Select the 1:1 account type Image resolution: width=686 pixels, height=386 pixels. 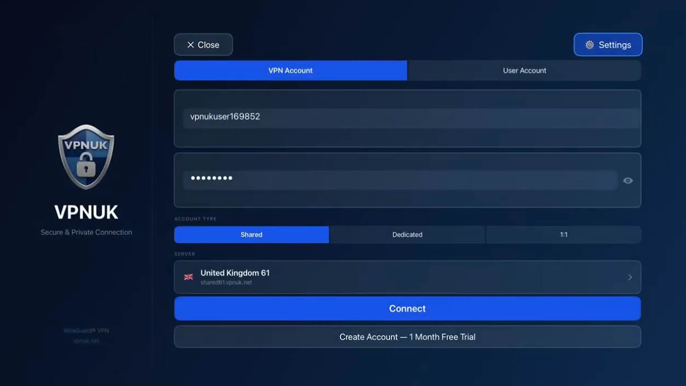pyautogui.click(x=563, y=234)
